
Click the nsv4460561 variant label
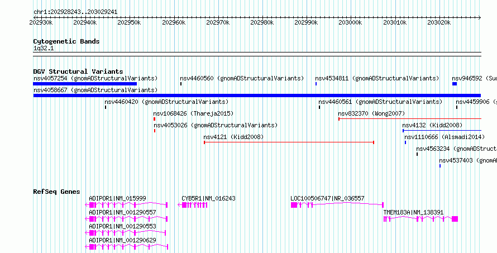click(x=380, y=102)
